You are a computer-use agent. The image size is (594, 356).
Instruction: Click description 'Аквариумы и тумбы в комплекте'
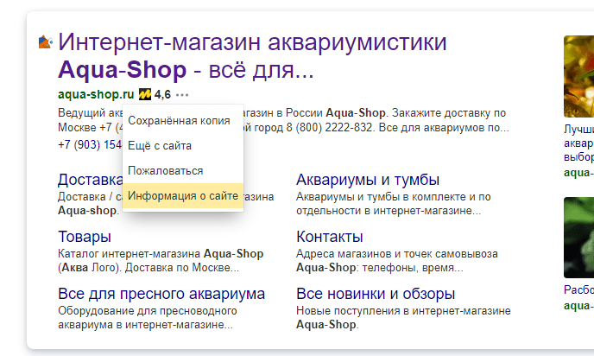(x=381, y=197)
